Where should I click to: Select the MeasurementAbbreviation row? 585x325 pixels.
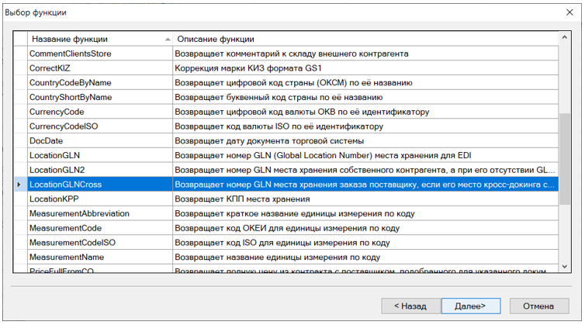point(79,214)
